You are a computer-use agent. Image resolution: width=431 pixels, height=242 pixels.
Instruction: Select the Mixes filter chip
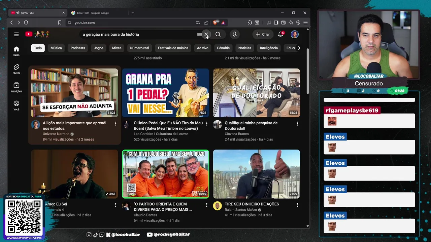pos(117,48)
